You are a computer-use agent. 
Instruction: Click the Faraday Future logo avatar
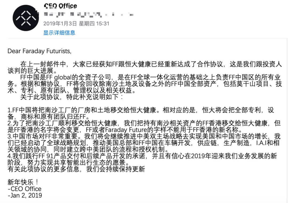(26, 18)
